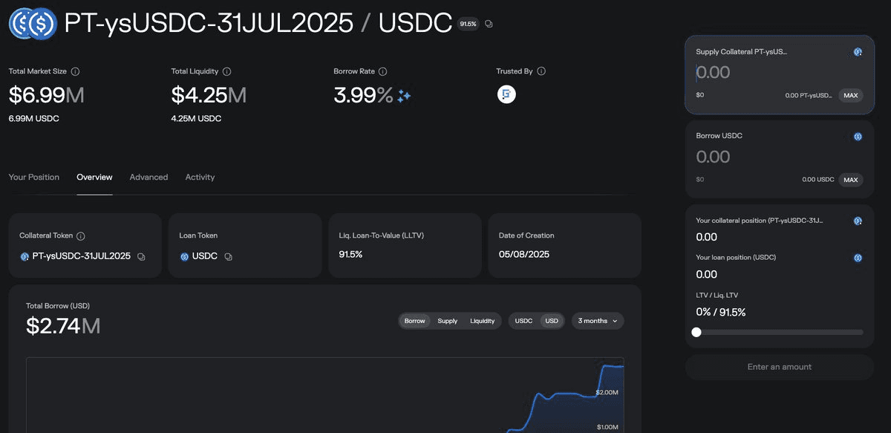Click the 91.5% LLTV badge in header
891x433 pixels.
tap(468, 24)
